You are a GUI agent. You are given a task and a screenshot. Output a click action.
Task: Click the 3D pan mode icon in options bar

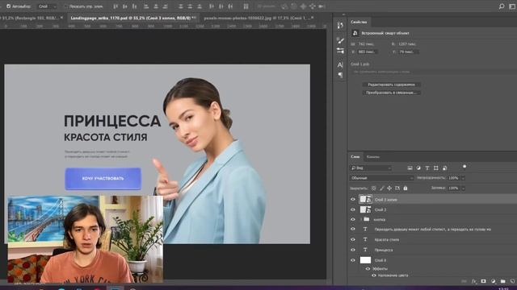(303, 6)
